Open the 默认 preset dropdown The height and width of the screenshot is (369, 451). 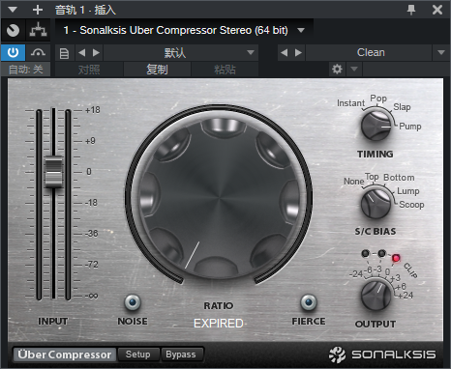pyautogui.click(x=181, y=53)
